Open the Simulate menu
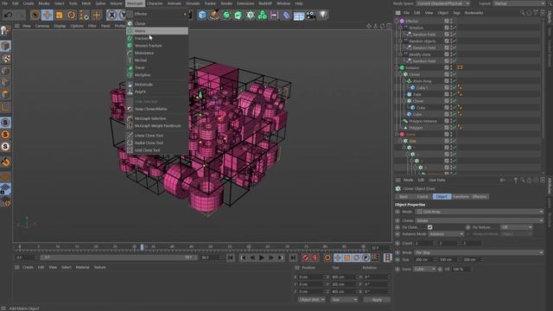 pos(193,3)
